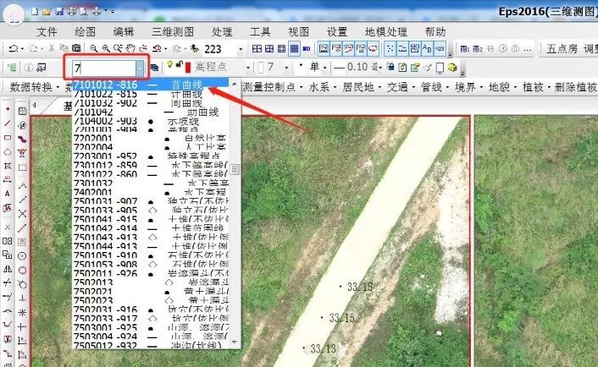Click the zoom in magnifier icon
The image size is (598, 367).
[x=106, y=49]
